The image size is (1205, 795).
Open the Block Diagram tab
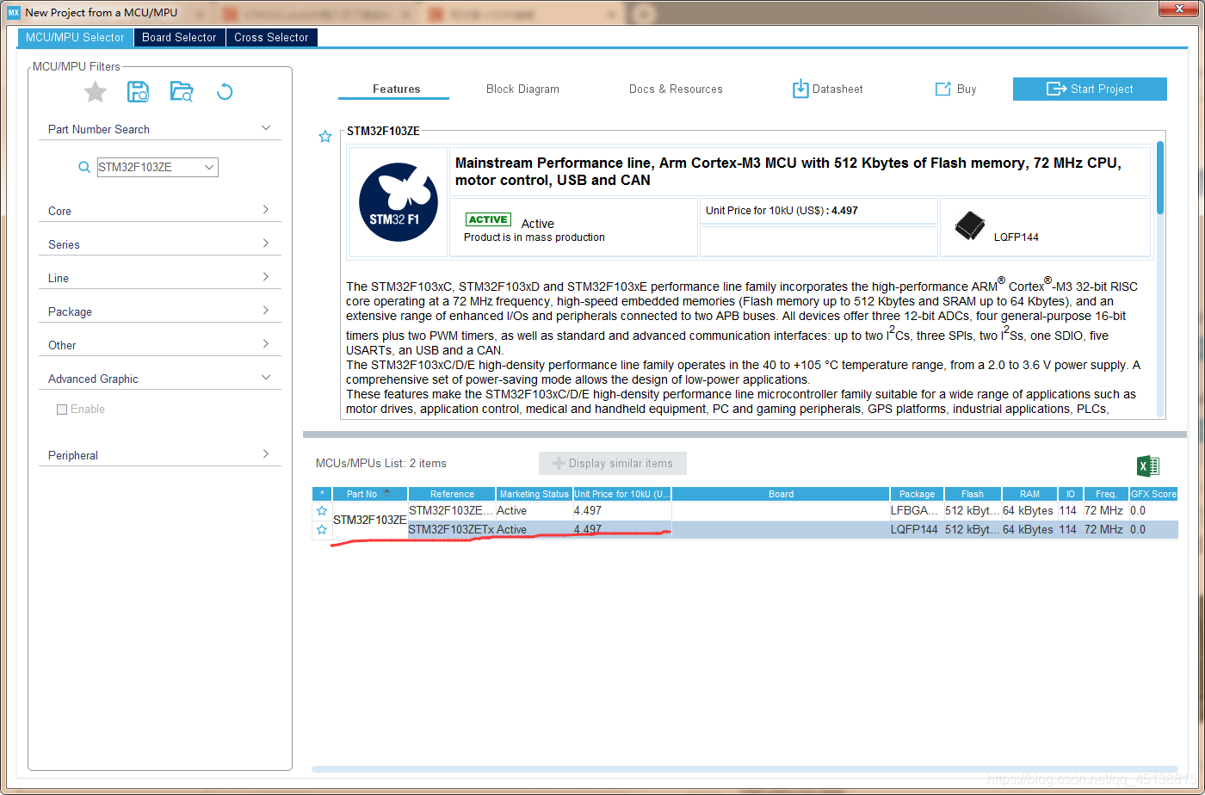(522, 89)
